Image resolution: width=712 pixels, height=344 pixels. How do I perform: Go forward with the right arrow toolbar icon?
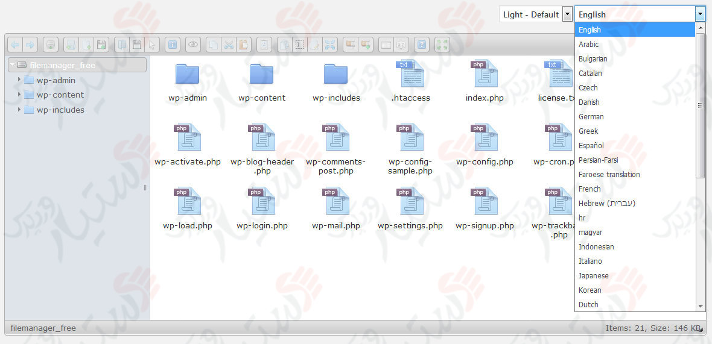30,45
